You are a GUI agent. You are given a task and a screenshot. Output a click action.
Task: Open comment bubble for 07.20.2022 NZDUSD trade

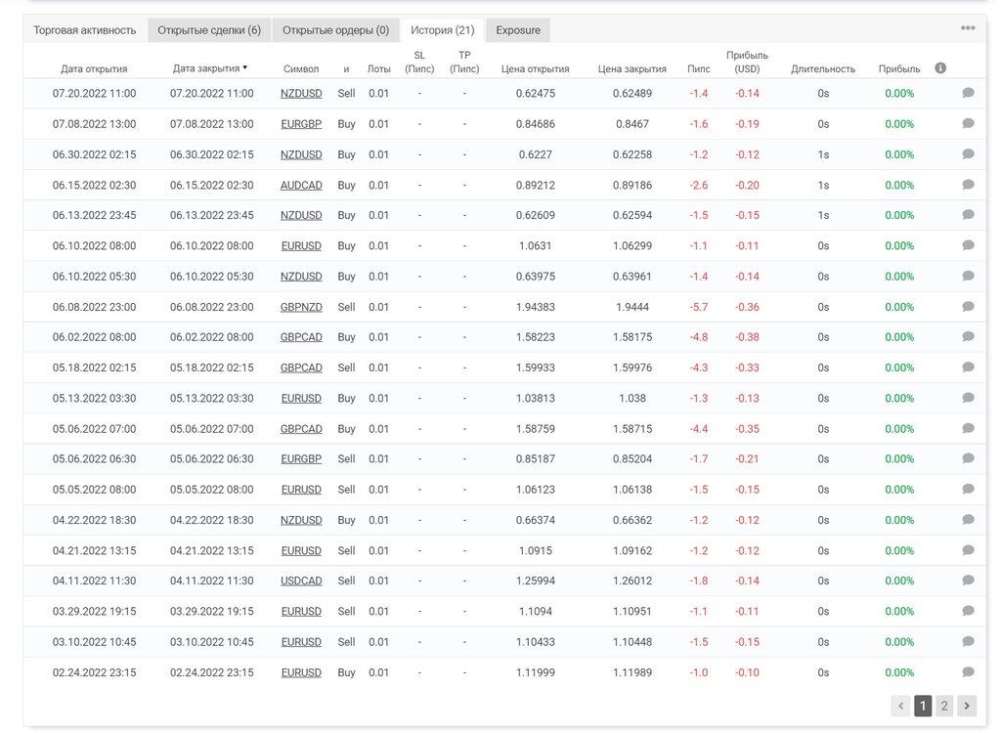coord(968,93)
